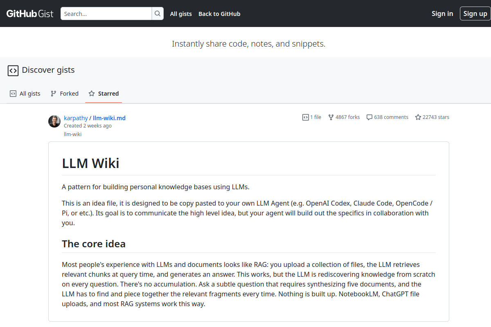Click the search magnifier icon button
The width and height of the screenshot is (491, 327).
pyautogui.click(x=158, y=13)
